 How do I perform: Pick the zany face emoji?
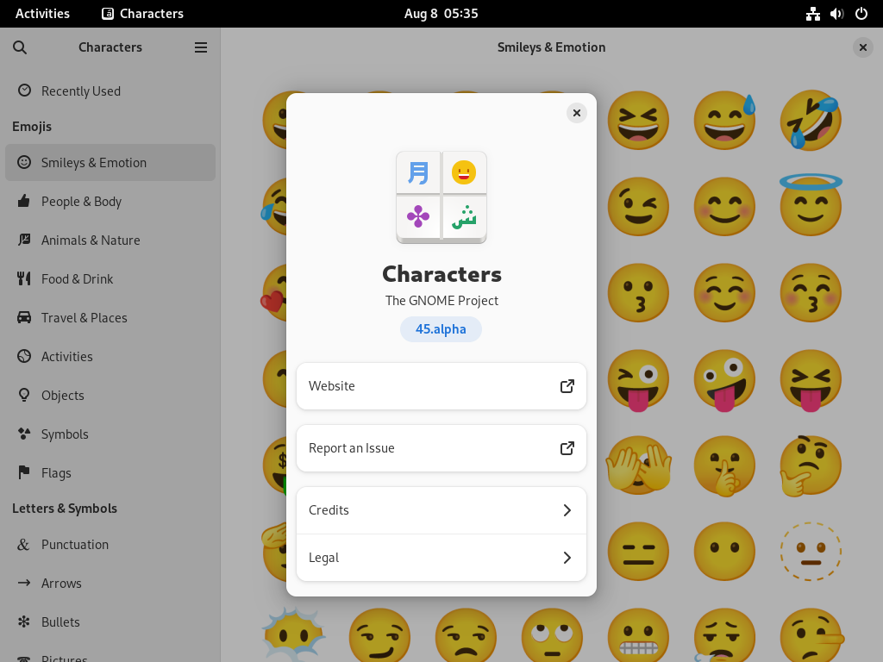point(724,380)
